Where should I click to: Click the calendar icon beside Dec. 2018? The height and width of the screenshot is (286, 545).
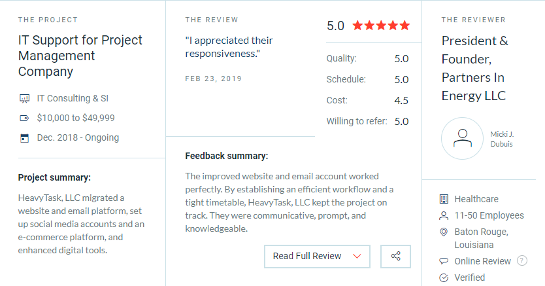point(24,138)
